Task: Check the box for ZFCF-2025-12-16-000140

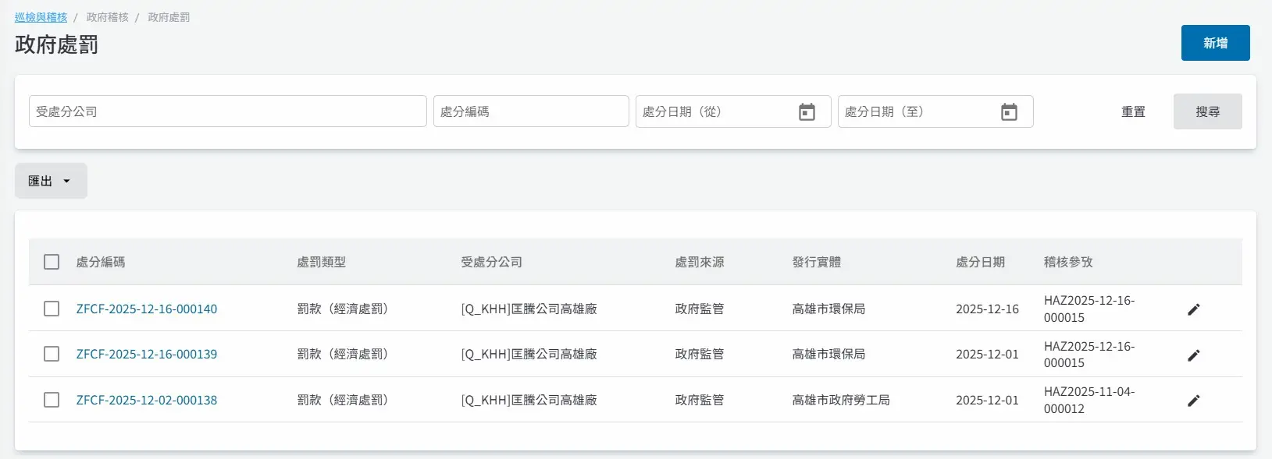Action: pyautogui.click(x=52, y=309)
